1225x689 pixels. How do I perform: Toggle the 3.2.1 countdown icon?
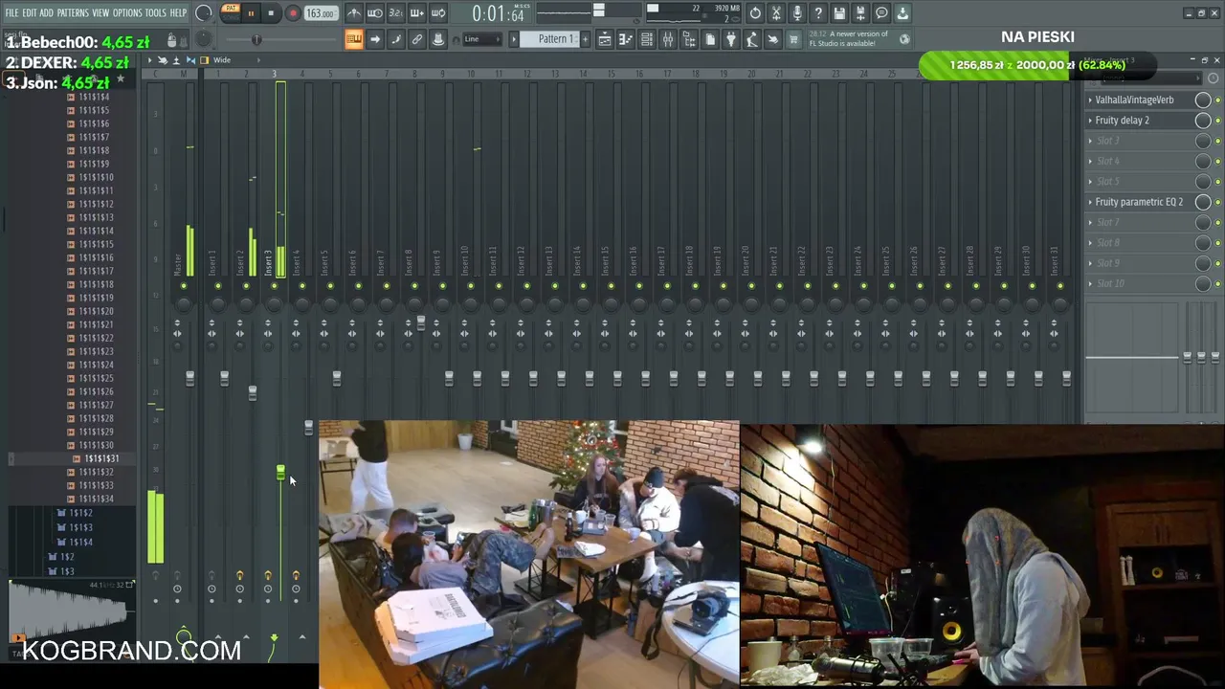click(x=396, y=13)
